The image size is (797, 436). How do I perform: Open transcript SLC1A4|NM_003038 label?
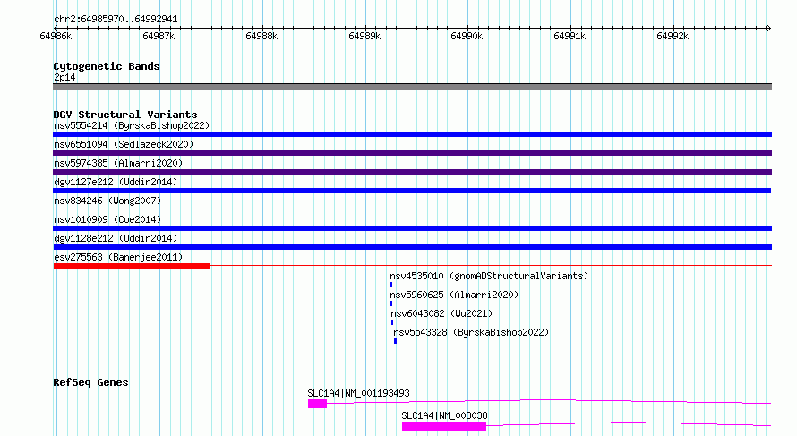[x=444, y=415]
